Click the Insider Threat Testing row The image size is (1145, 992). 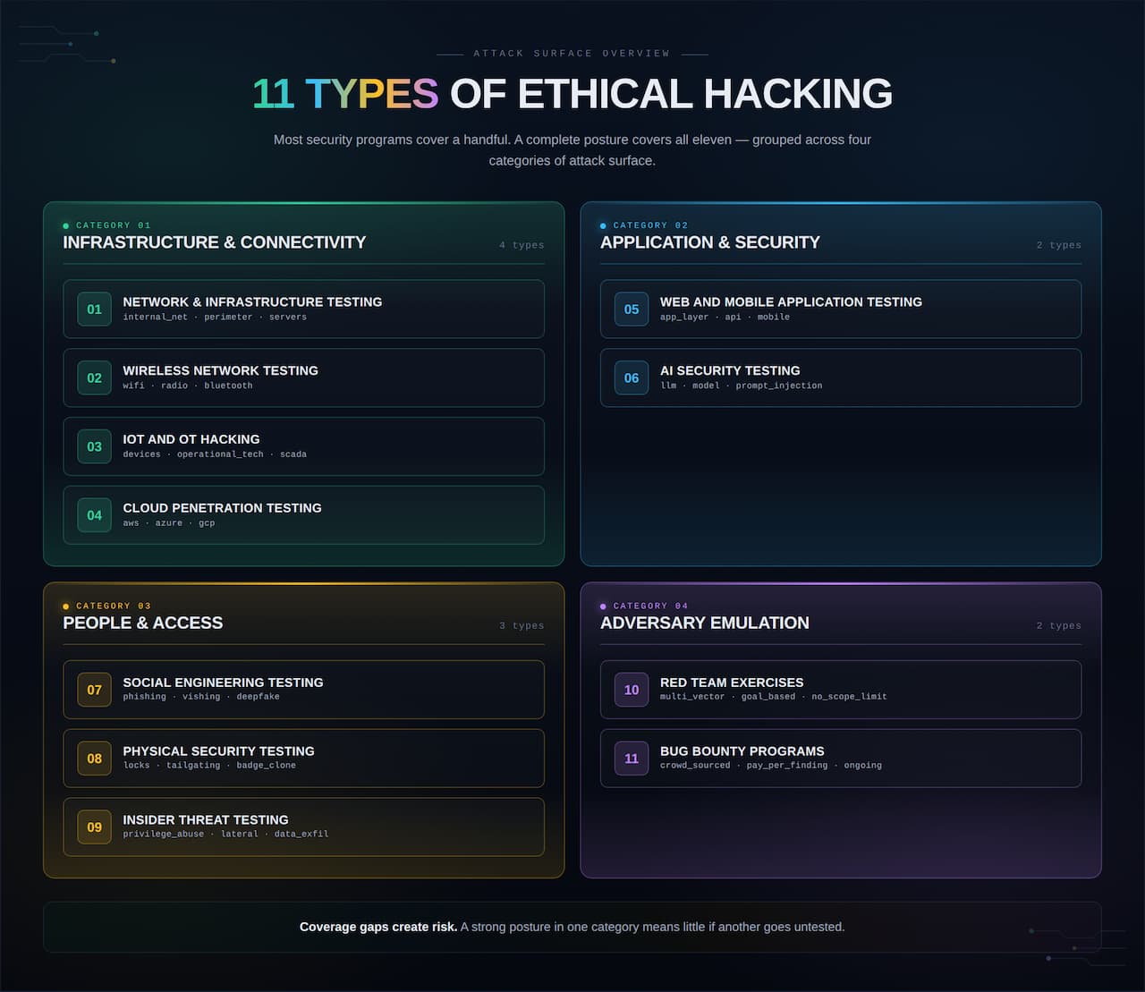click(x=303, y=827)
